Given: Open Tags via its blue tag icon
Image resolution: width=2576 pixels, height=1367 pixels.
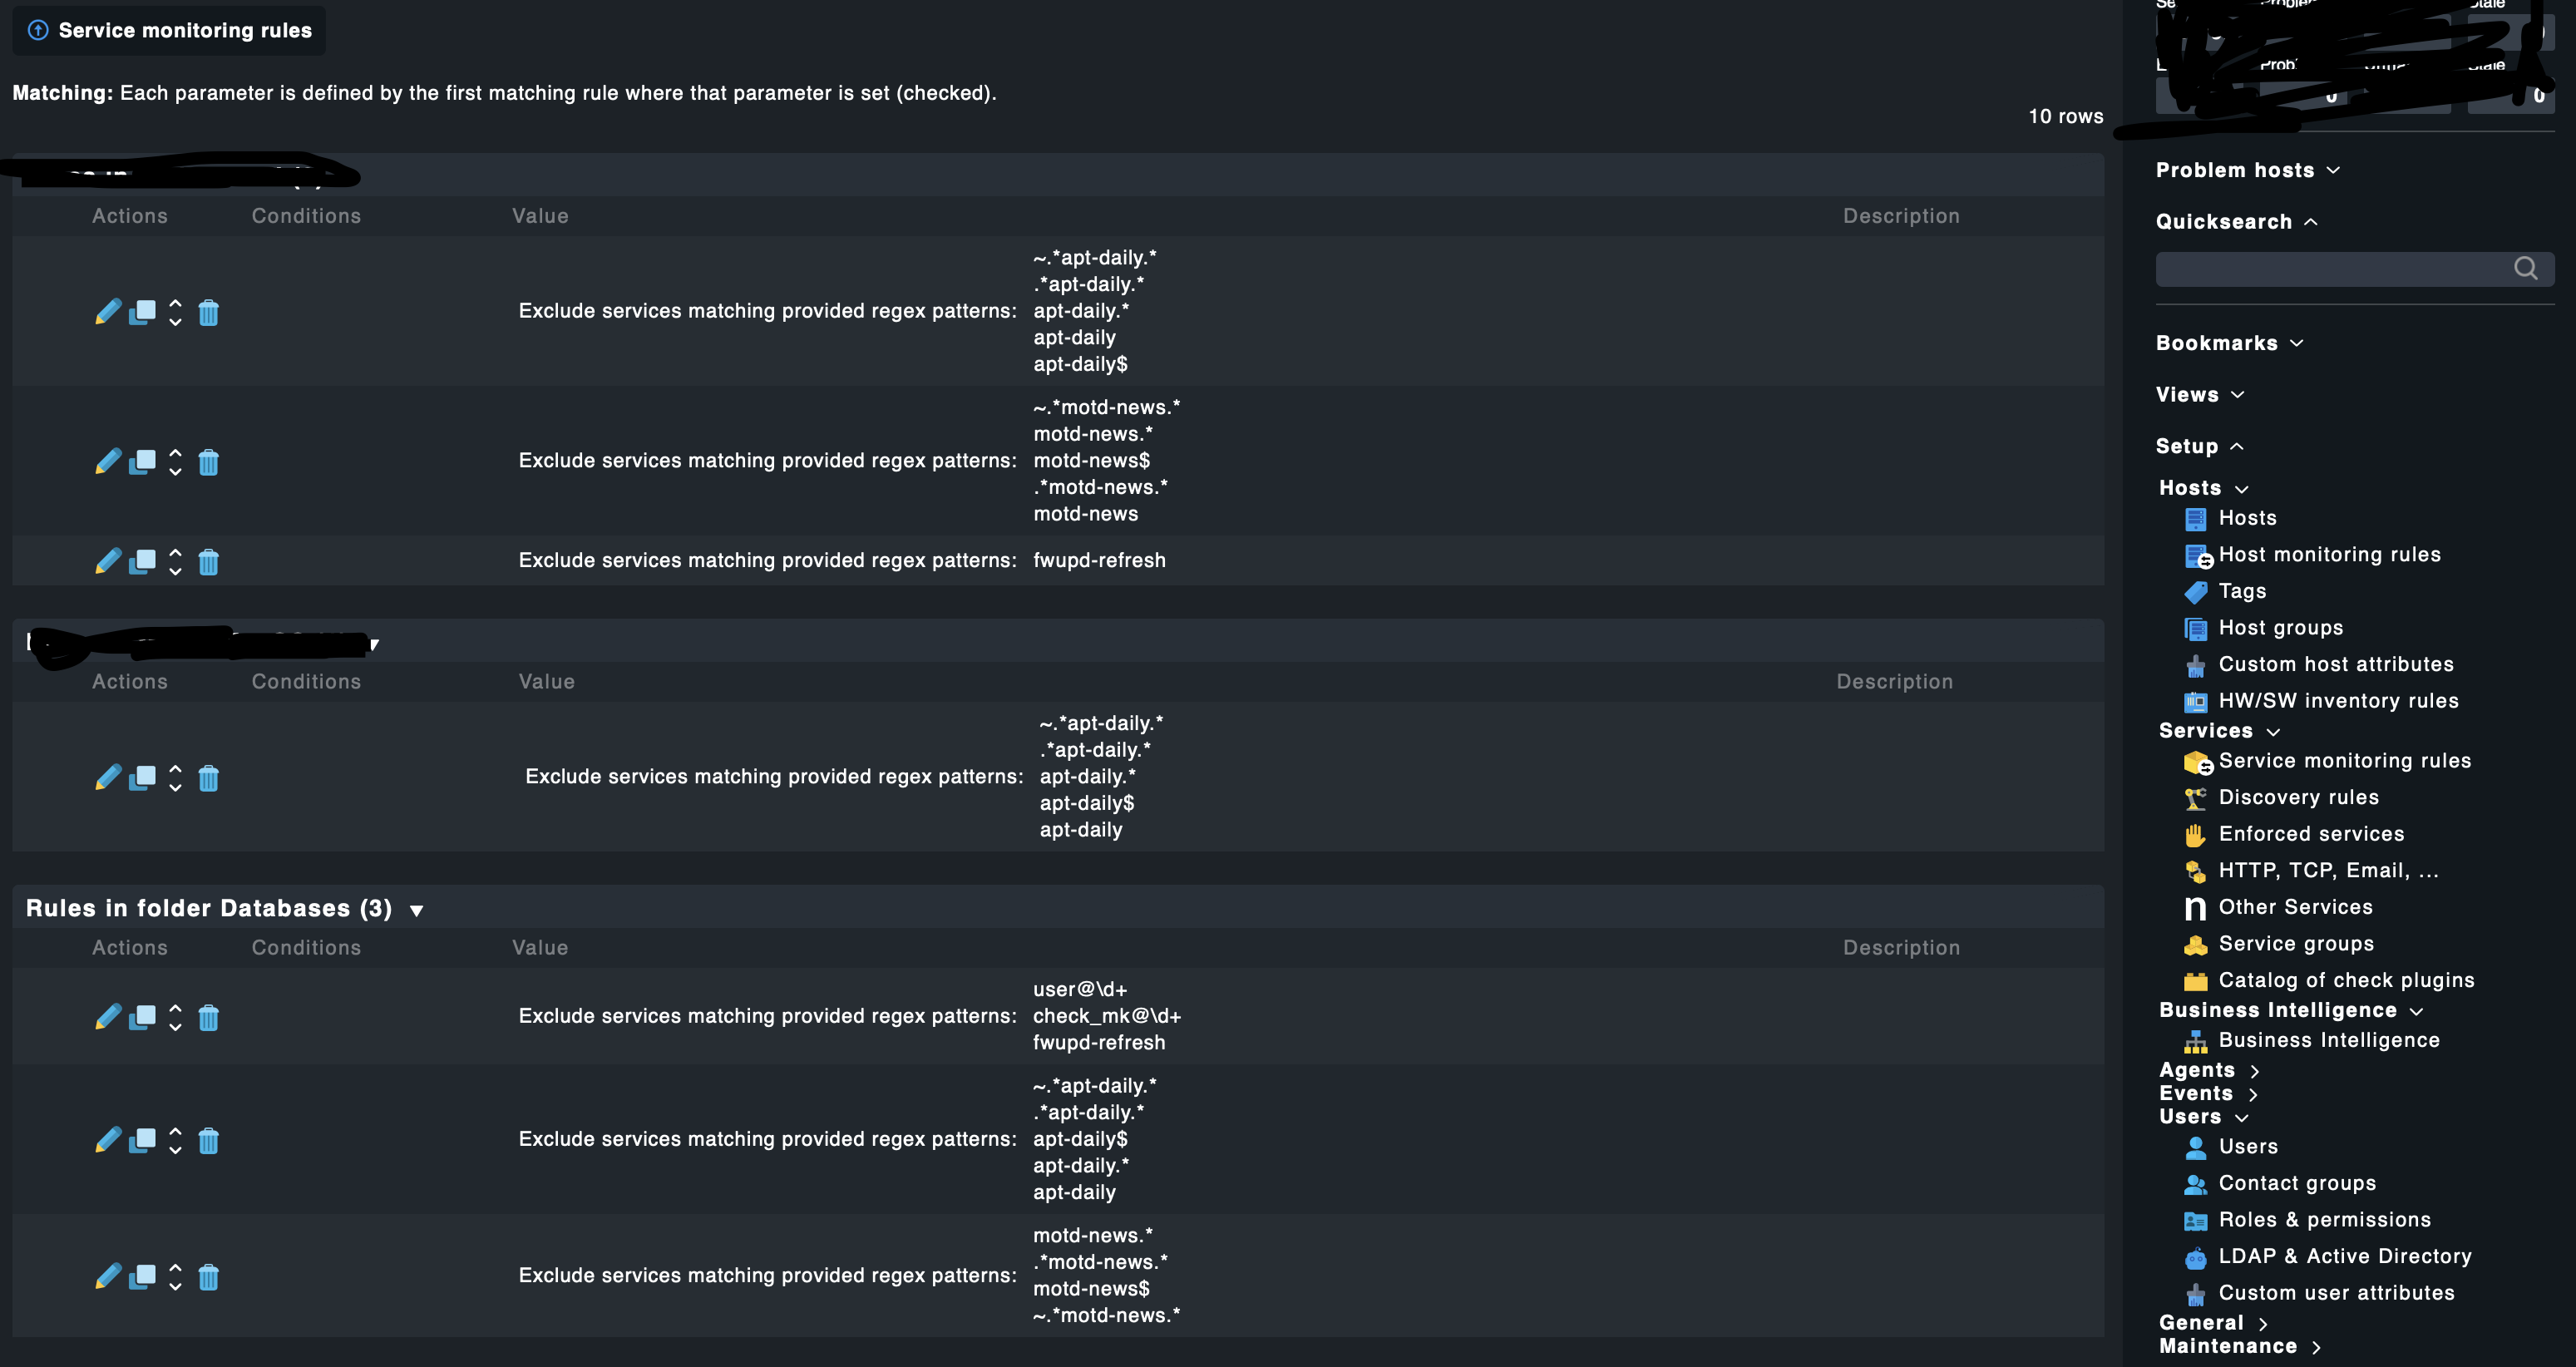Looking at the screenshot, I should click(2195, 592).
